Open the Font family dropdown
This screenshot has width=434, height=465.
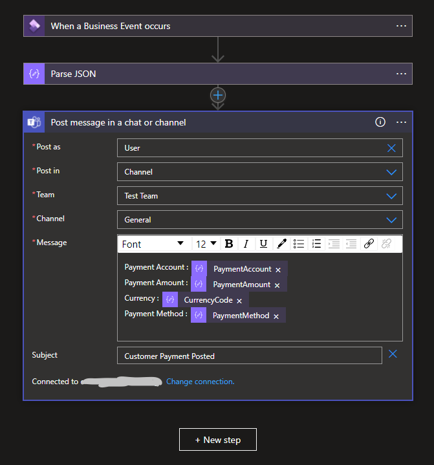pos(153,244)
